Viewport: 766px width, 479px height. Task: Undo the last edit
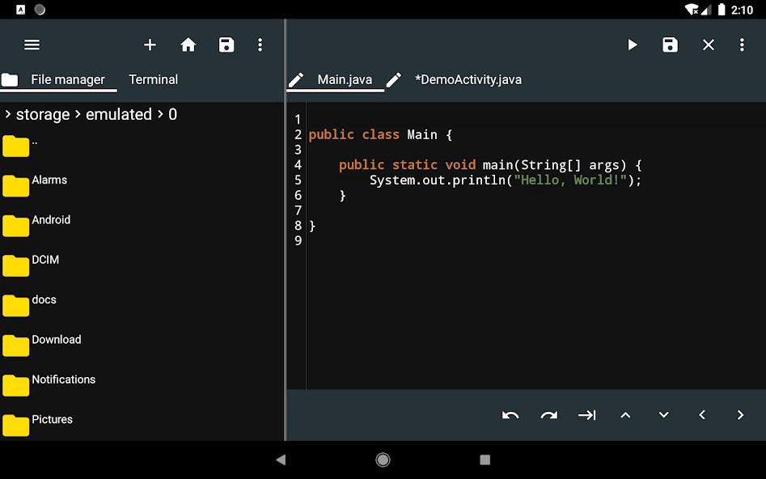tap(510, 415)
